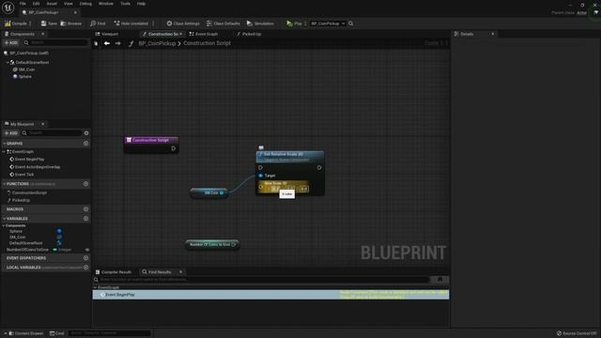Click the SM Coin variable node

(x=209, y=192)
